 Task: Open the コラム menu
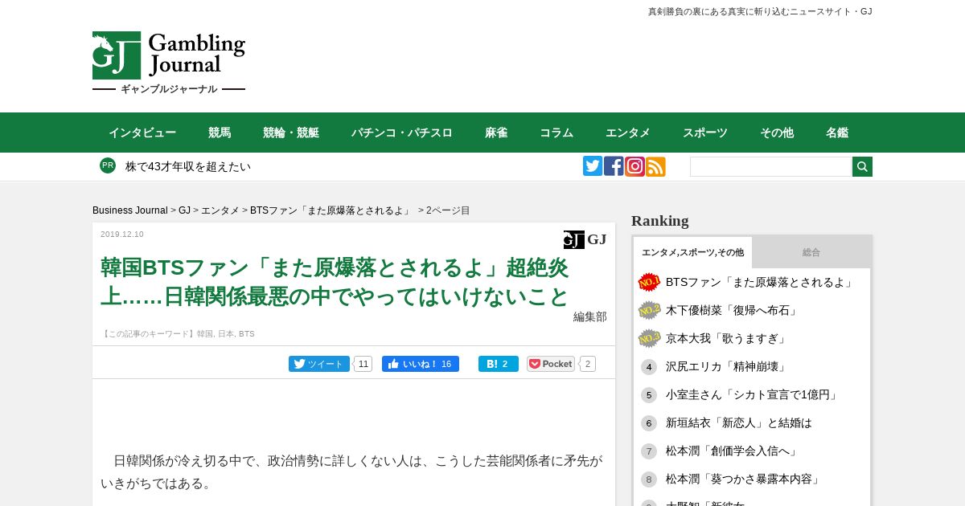pyautogui.click(x=556, y=133)
